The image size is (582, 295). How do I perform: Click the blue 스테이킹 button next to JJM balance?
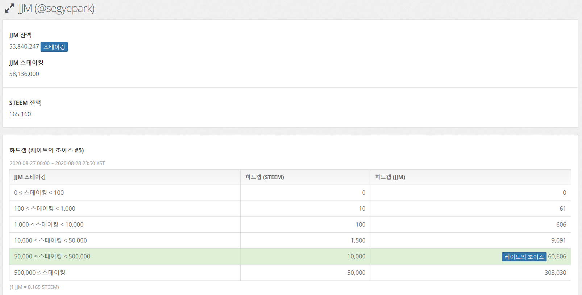tap(54, 47)
